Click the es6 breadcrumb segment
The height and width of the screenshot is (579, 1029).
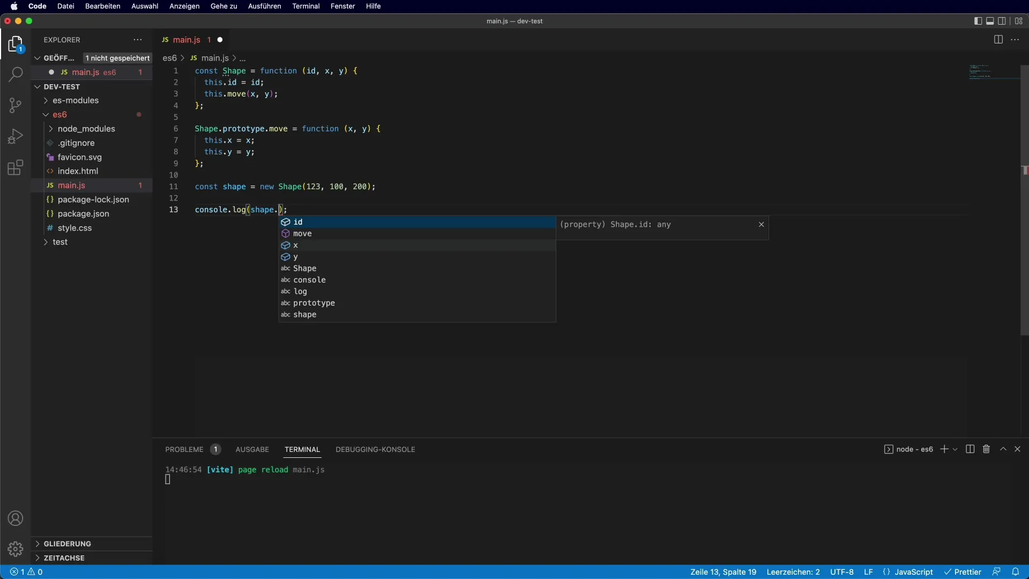coord(169,58)
